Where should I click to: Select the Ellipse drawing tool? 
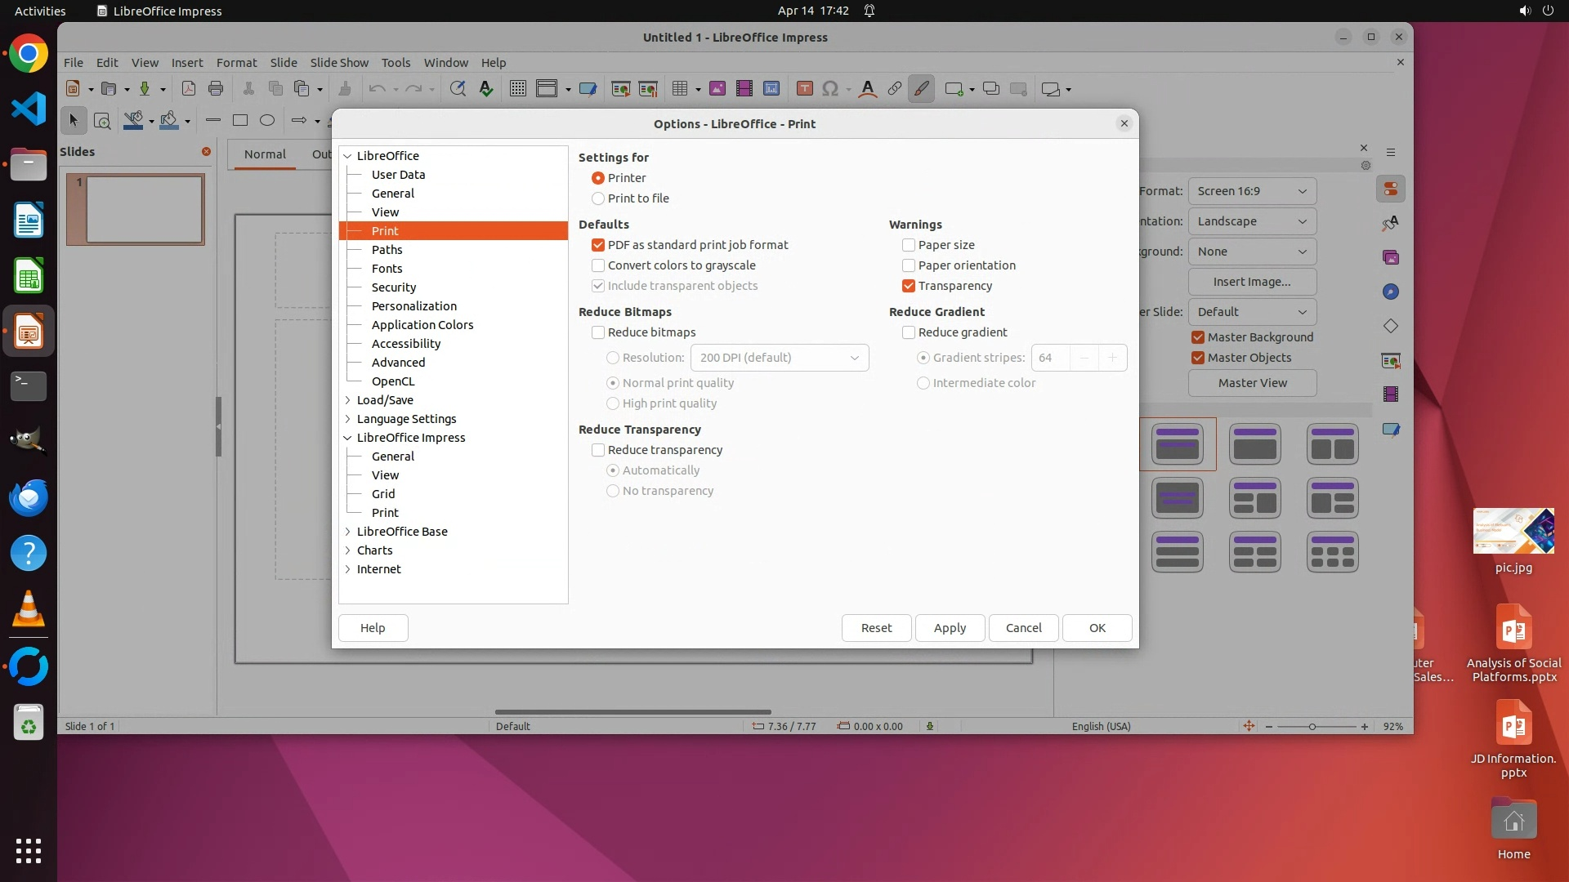pos(267,121)
